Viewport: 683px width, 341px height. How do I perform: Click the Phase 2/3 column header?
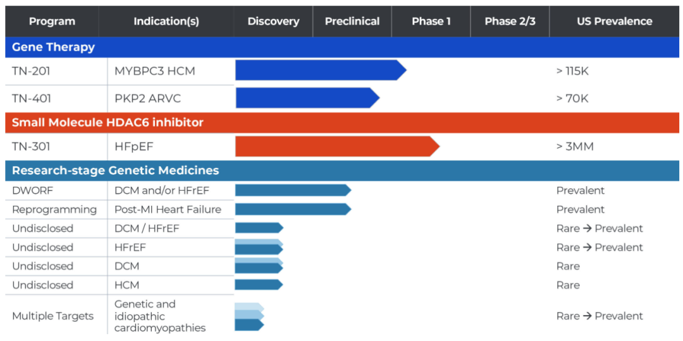(x=510, y=21)
